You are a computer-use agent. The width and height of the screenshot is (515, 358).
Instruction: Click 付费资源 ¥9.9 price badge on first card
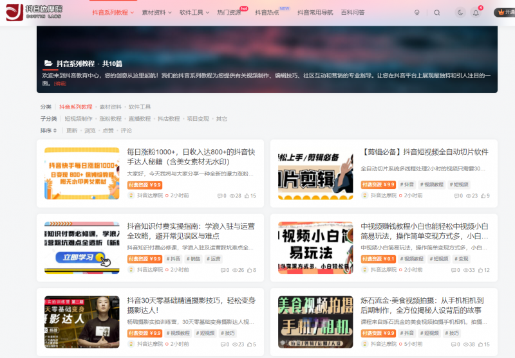[x=145, y=184]
